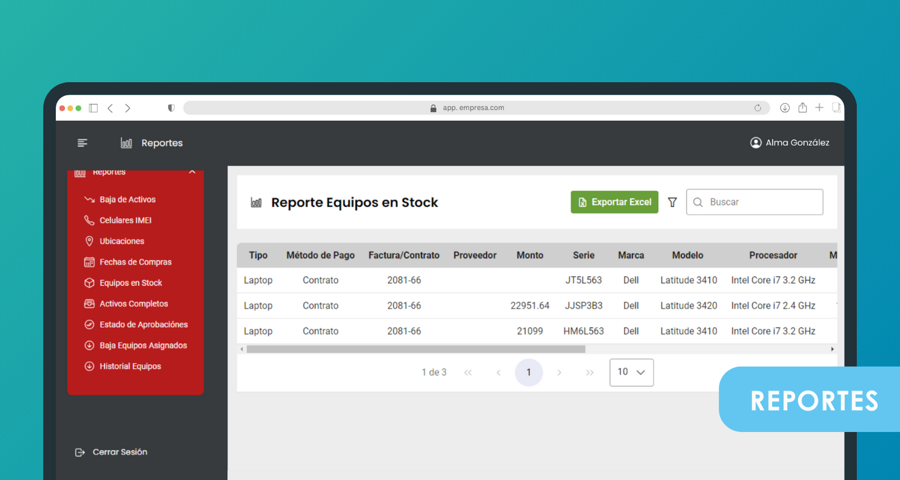Click the hamburger menu icon

pos(82,143)
